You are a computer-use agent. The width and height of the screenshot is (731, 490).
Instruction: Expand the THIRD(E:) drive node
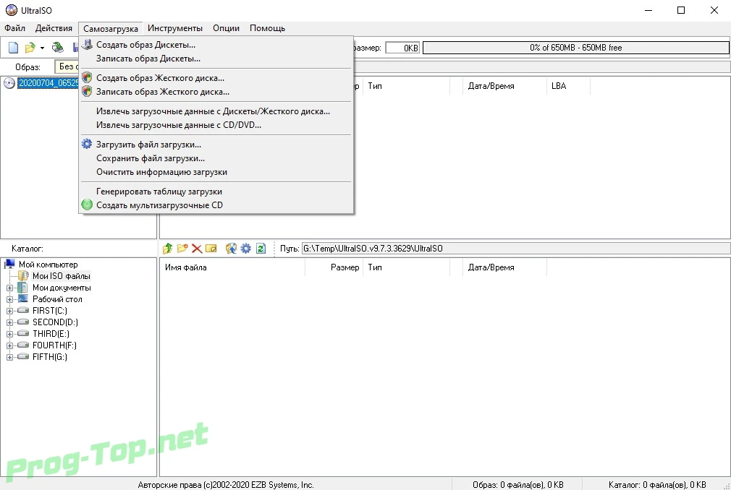point(9,334)
